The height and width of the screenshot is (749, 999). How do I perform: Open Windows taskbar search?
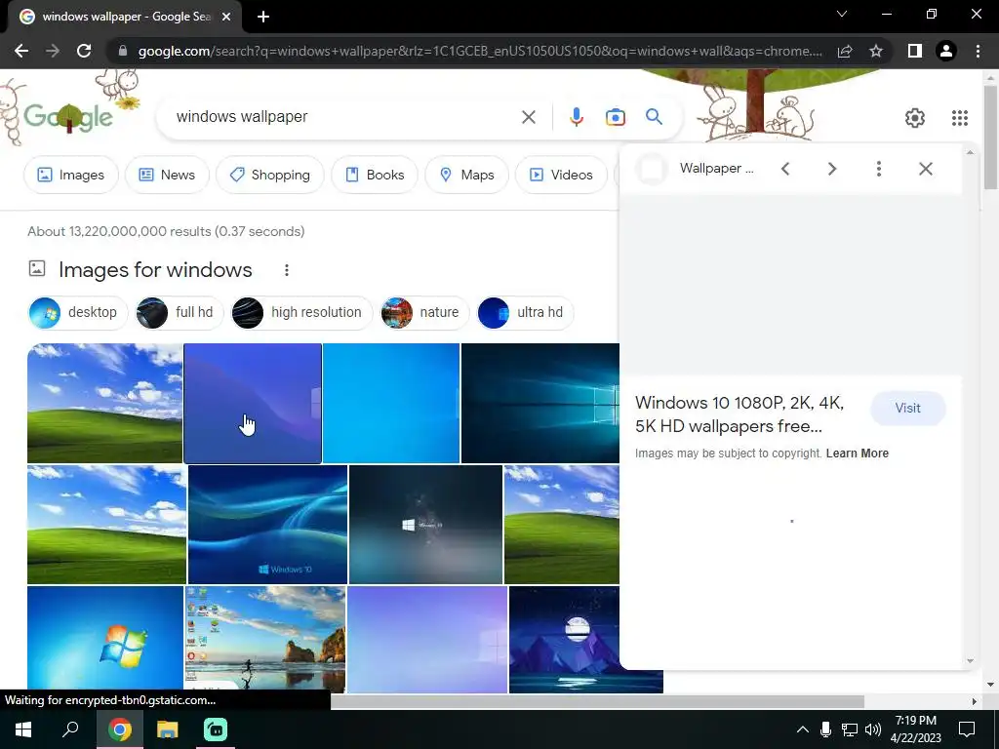coord(70,729)
